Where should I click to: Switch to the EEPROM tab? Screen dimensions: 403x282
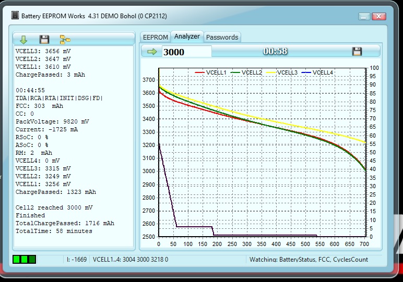pyautogui.click(x=155, y=37)
